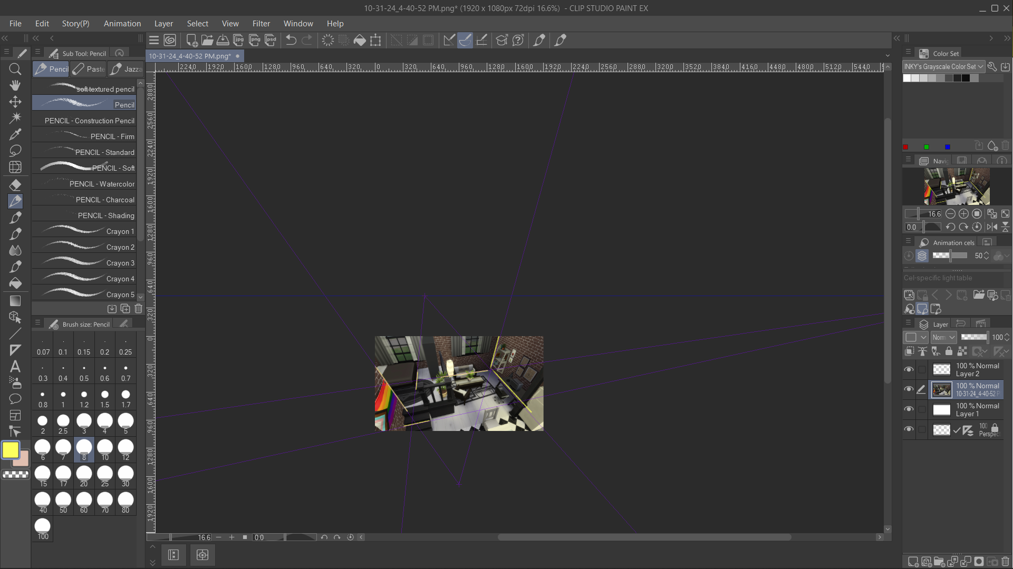
Task: Hide the Perspective ruler layer
Action: coord(909,429)
